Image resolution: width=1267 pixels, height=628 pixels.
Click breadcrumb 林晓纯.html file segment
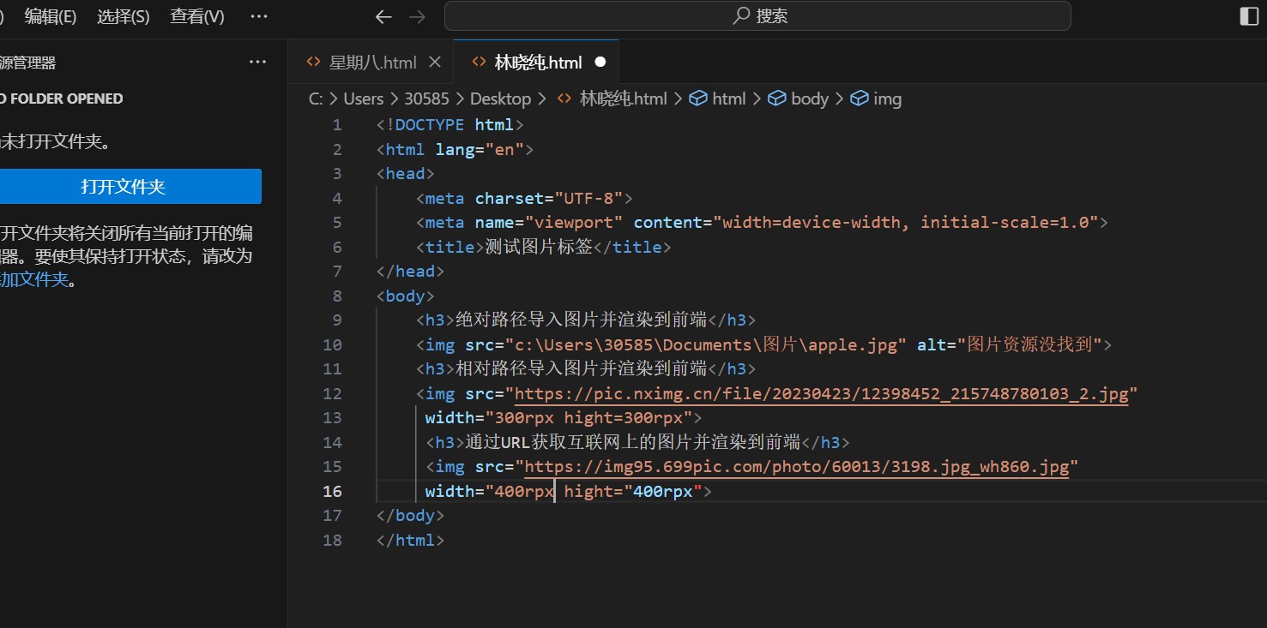click(x=612, y=99)
